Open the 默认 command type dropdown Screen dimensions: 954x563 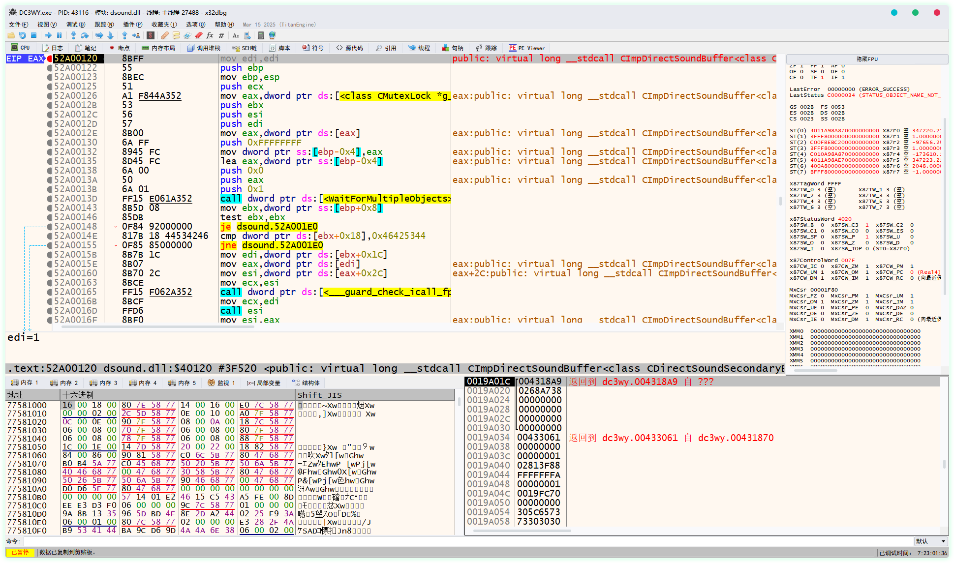click(x=930, y=541)
